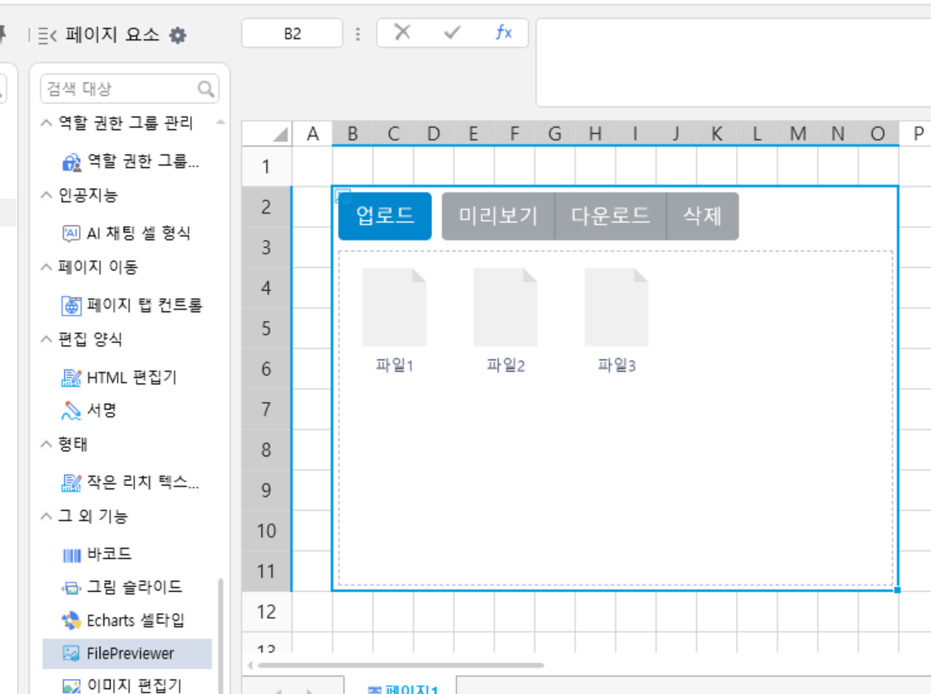Select row header 12
This screenshot has width=931, height=694.
click(266, 611)
